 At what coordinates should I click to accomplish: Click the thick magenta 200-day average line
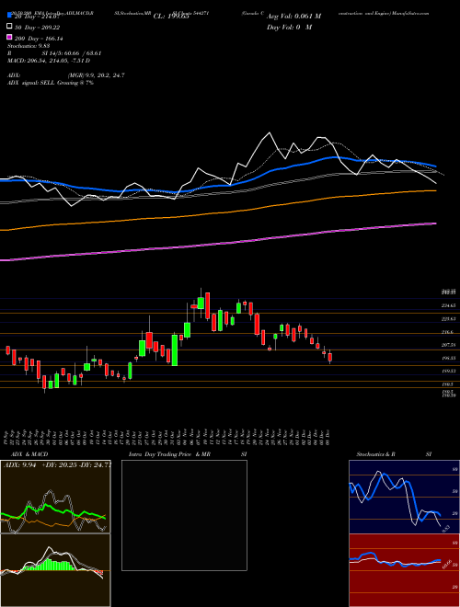click(x=218, y=243)
